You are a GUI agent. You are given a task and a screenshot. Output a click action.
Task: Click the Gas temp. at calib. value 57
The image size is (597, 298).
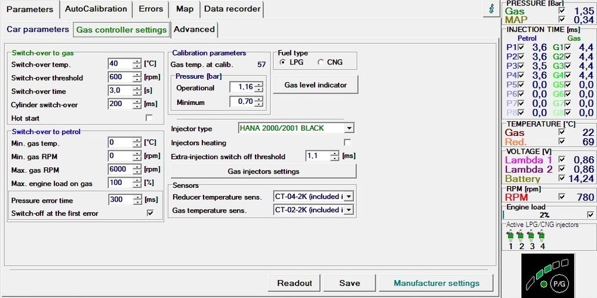coord(261,64)
